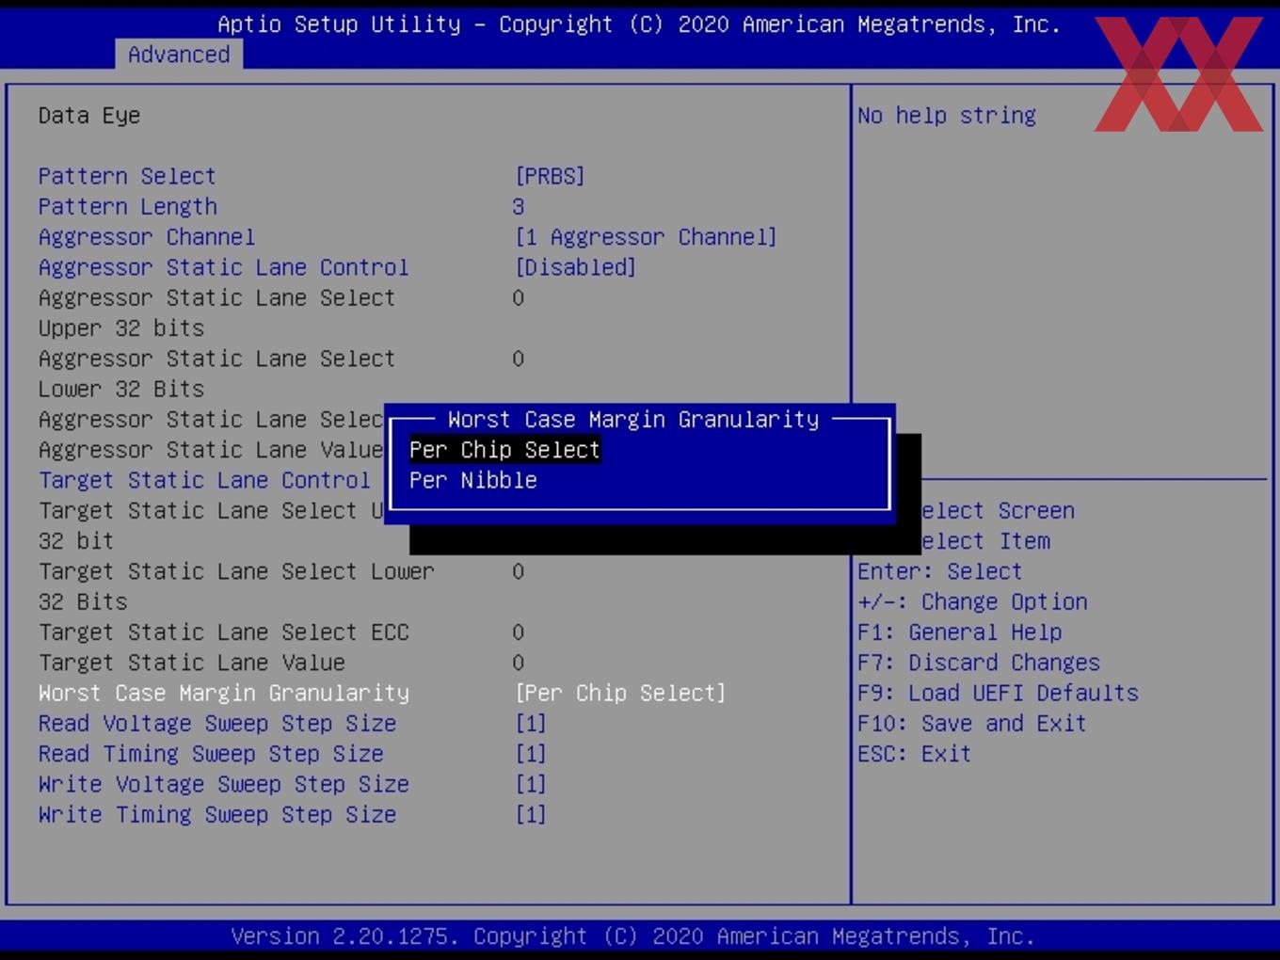
Task: Click +/-: Change Option hint
Action: pyautogui.click(x=972, y=601)
